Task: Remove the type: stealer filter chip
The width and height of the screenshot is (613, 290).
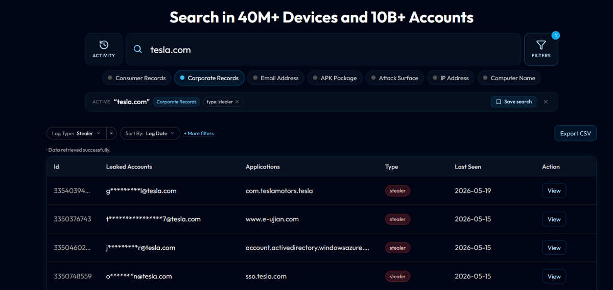Action: coord(237,102)
